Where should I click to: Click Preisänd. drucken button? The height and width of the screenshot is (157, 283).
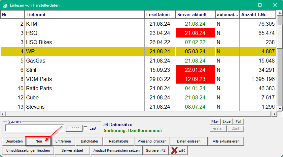point(152,141)
